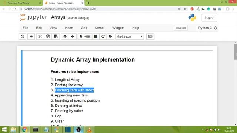Viewport: 237px width, 133px height.
Task: Open the Kernel menu
Action: 100,28
